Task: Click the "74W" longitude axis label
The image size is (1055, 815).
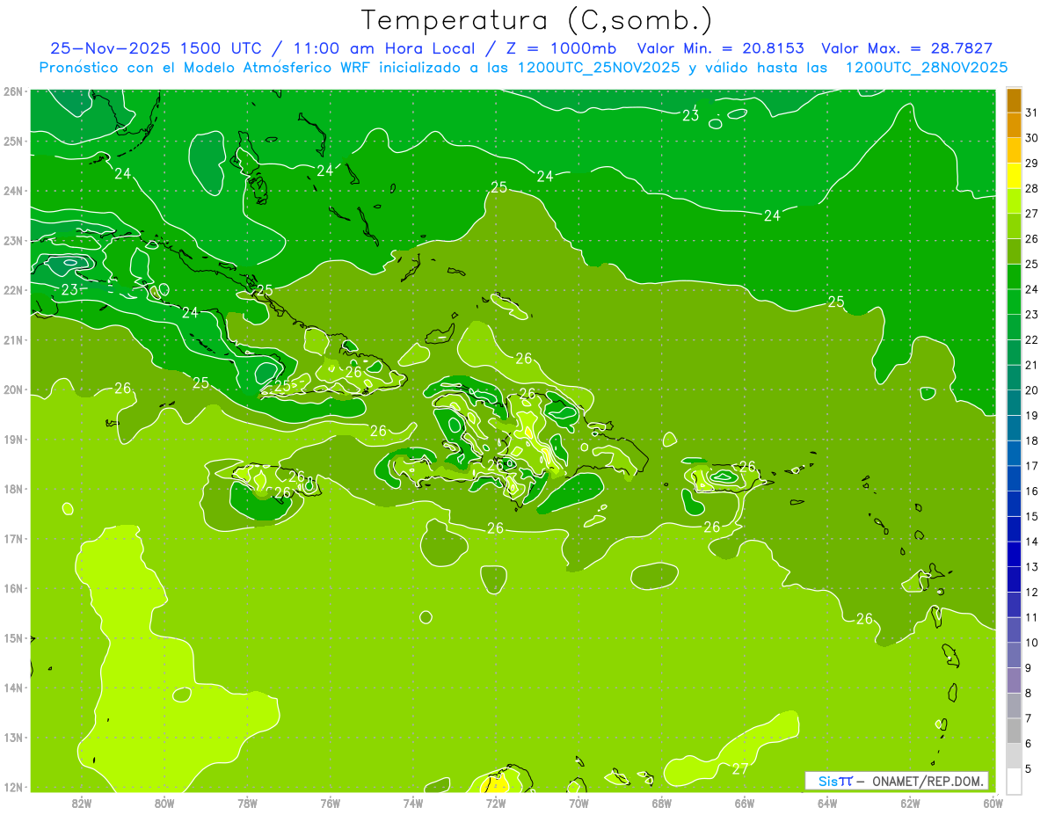Action: (413, 803)
